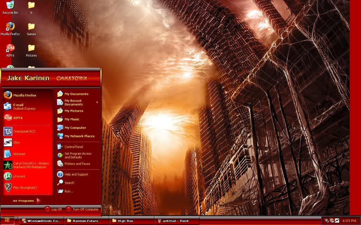Viewport: 361px width, 225px height.
Task: Click the Xfire icon in system tray
Action: coord(337,221)
